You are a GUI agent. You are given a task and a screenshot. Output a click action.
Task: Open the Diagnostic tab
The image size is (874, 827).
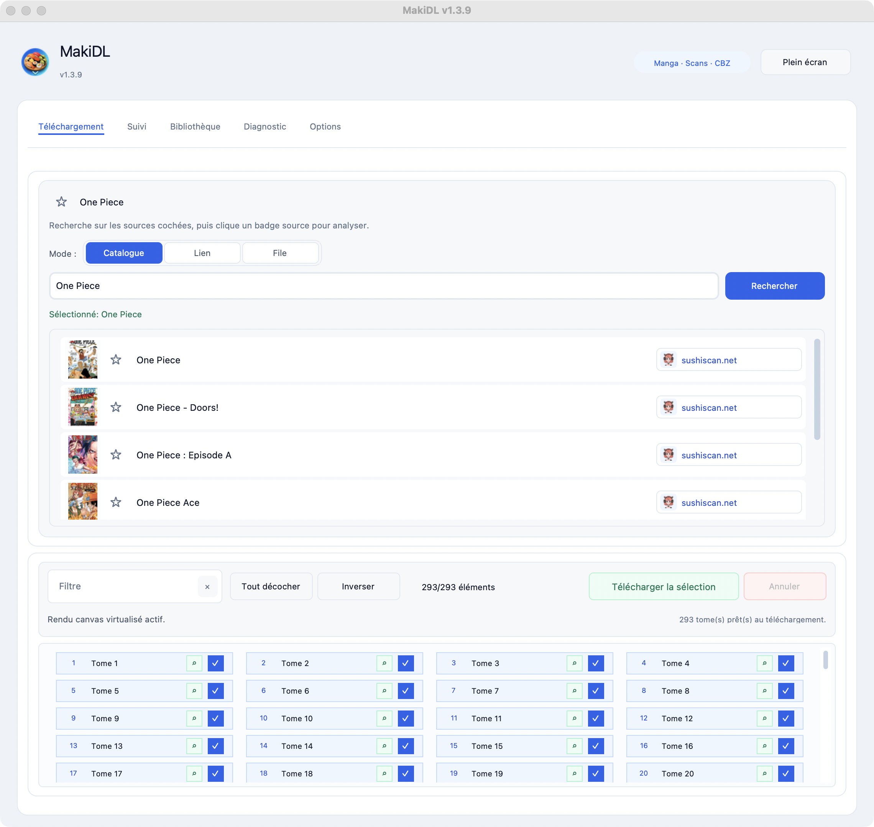click(265, 126)
